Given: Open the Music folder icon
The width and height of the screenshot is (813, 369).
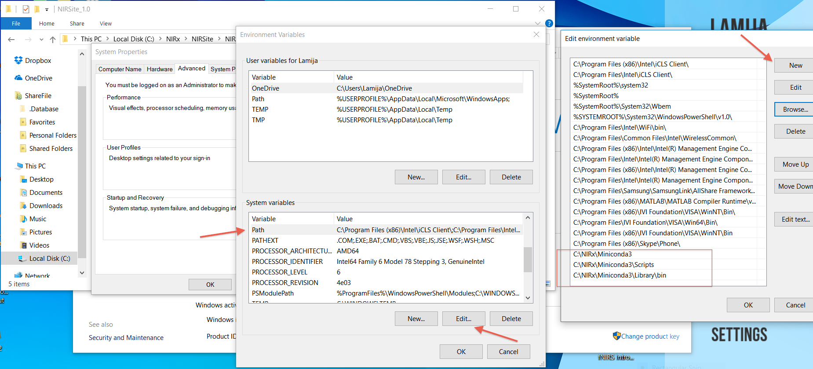Looking at the screenshot, I should tap(23, 219).
